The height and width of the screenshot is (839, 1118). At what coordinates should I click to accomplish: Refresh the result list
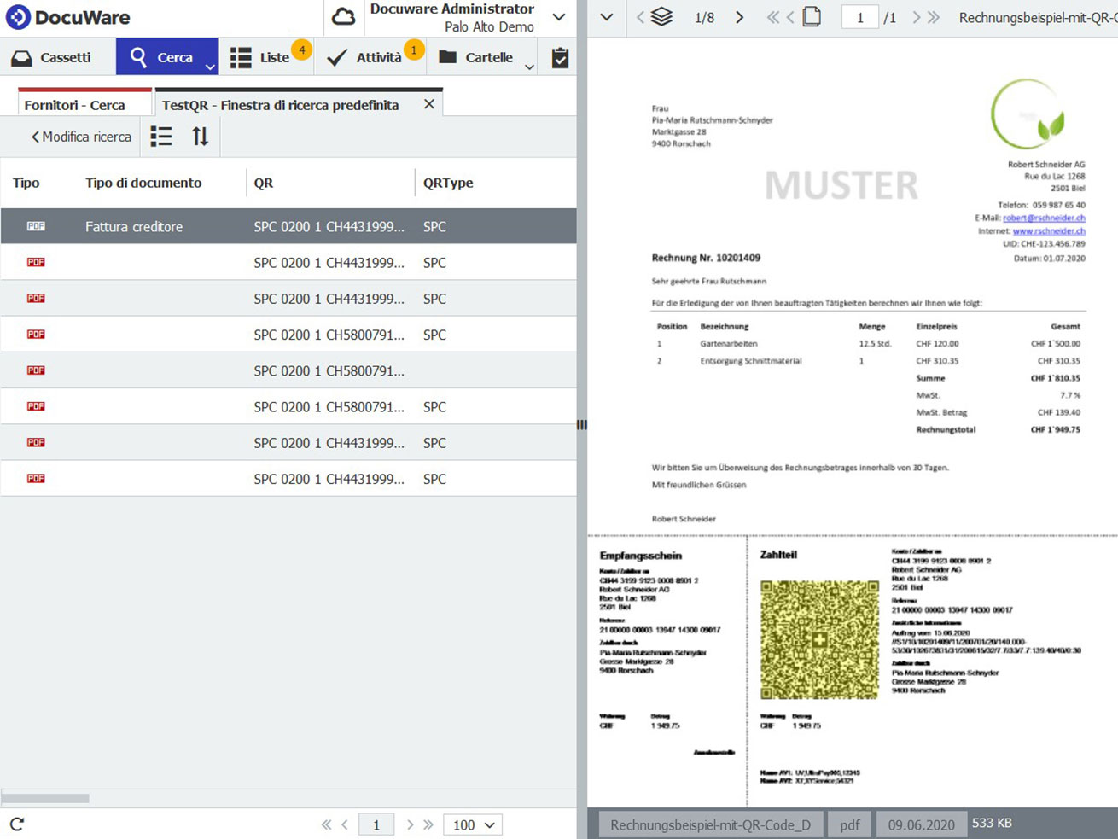[x=17, y=824]
